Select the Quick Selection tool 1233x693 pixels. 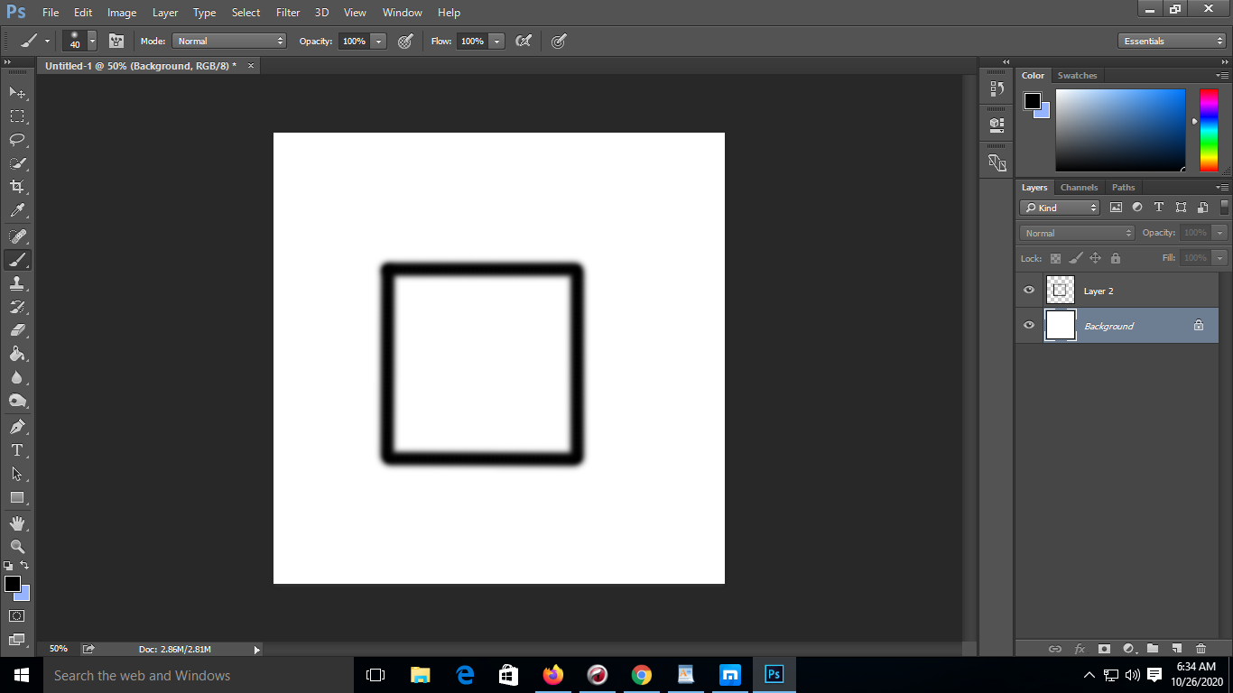(17, 163)
